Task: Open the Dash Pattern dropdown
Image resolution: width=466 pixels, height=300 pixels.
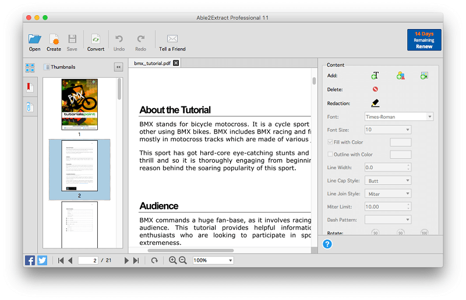Action: (388, 220)
